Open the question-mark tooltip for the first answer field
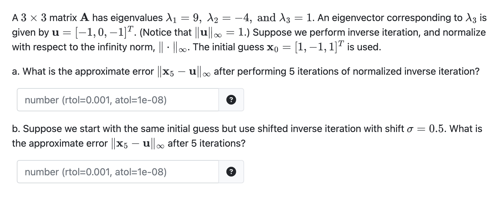 coord(232,100)
